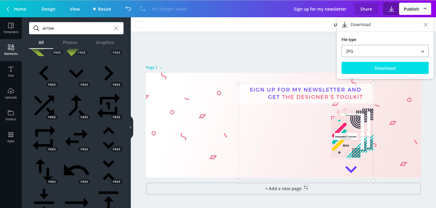
Task: Switch to the Photos tab
Action: [x=70, y=42]
